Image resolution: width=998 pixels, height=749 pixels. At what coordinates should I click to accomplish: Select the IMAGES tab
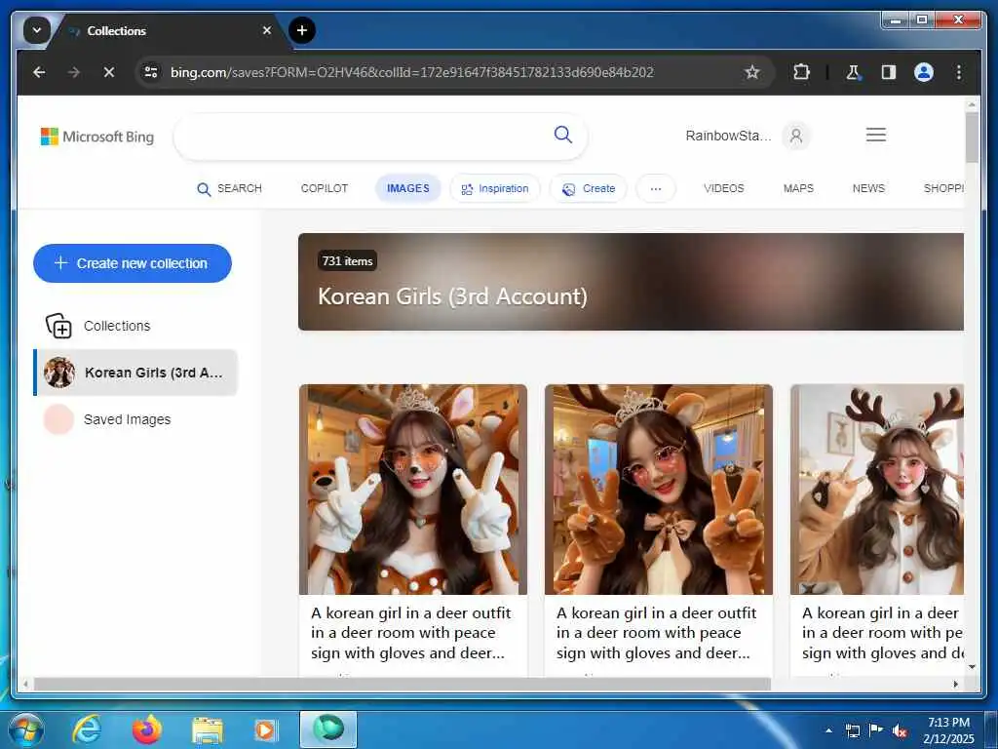[x=408, y=188]
